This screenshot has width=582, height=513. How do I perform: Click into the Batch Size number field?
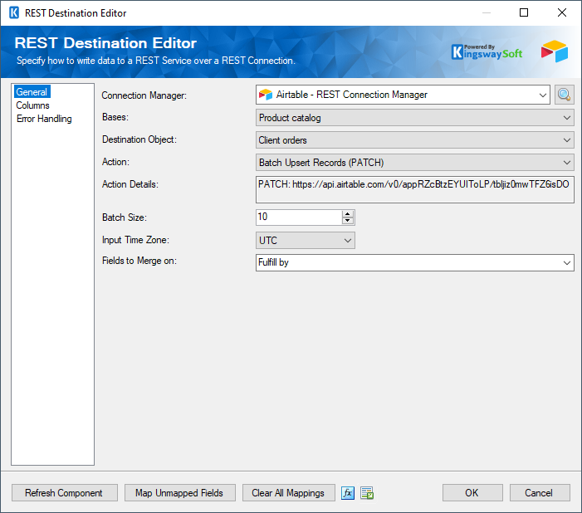coord(299,217)
